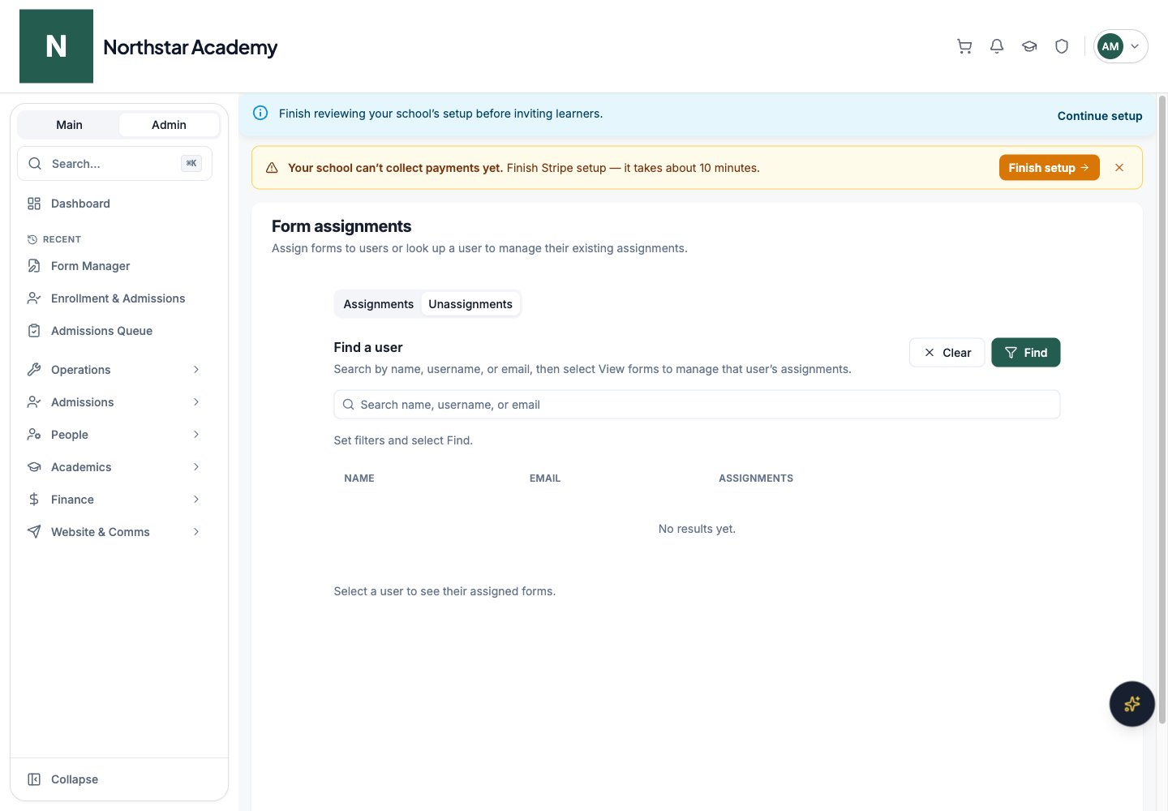Click the Northstar Academy logo
Screen dimensions: 1168x811
tap(56, 46)
